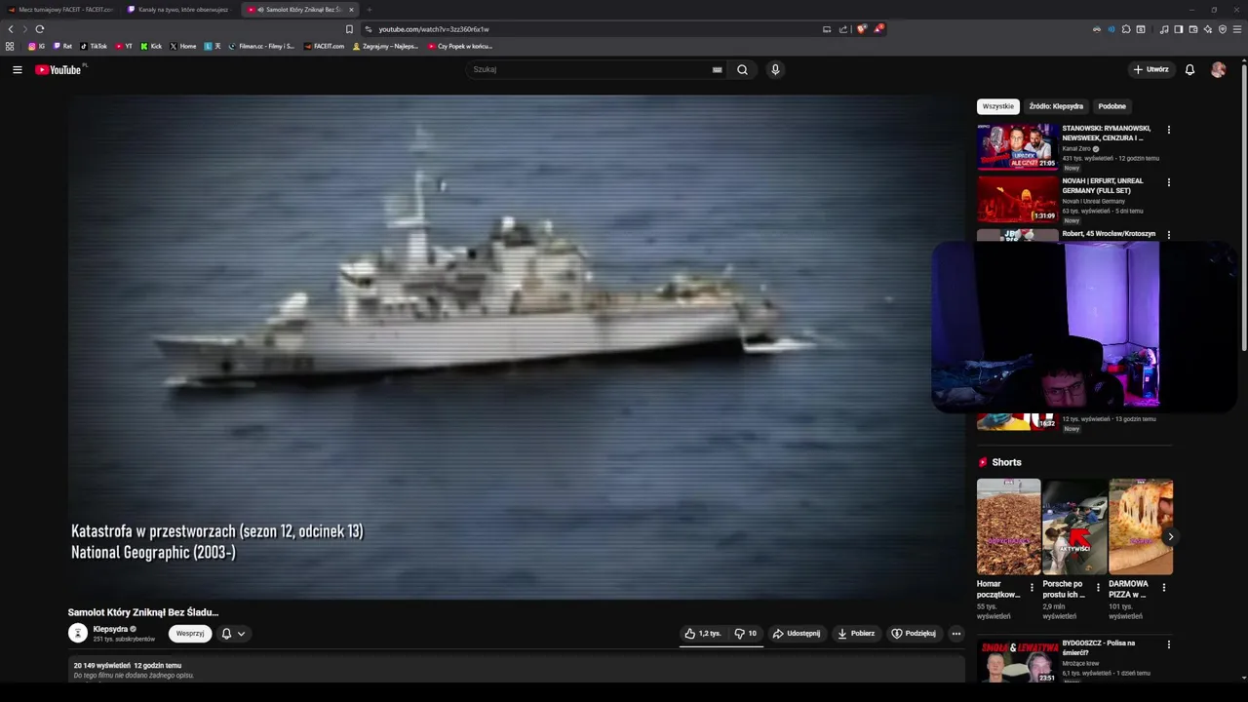Screen dimensions: 1248x702
Task: Open options for BYDGOSZCZ Polisa video
Action: click(x=1168, y=644)
